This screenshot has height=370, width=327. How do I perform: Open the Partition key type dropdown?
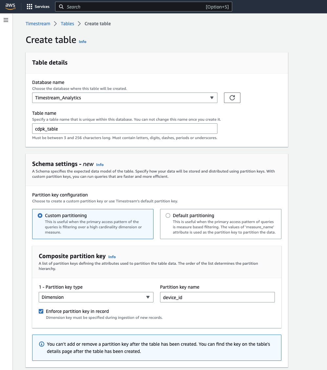[x=96, y=297]
